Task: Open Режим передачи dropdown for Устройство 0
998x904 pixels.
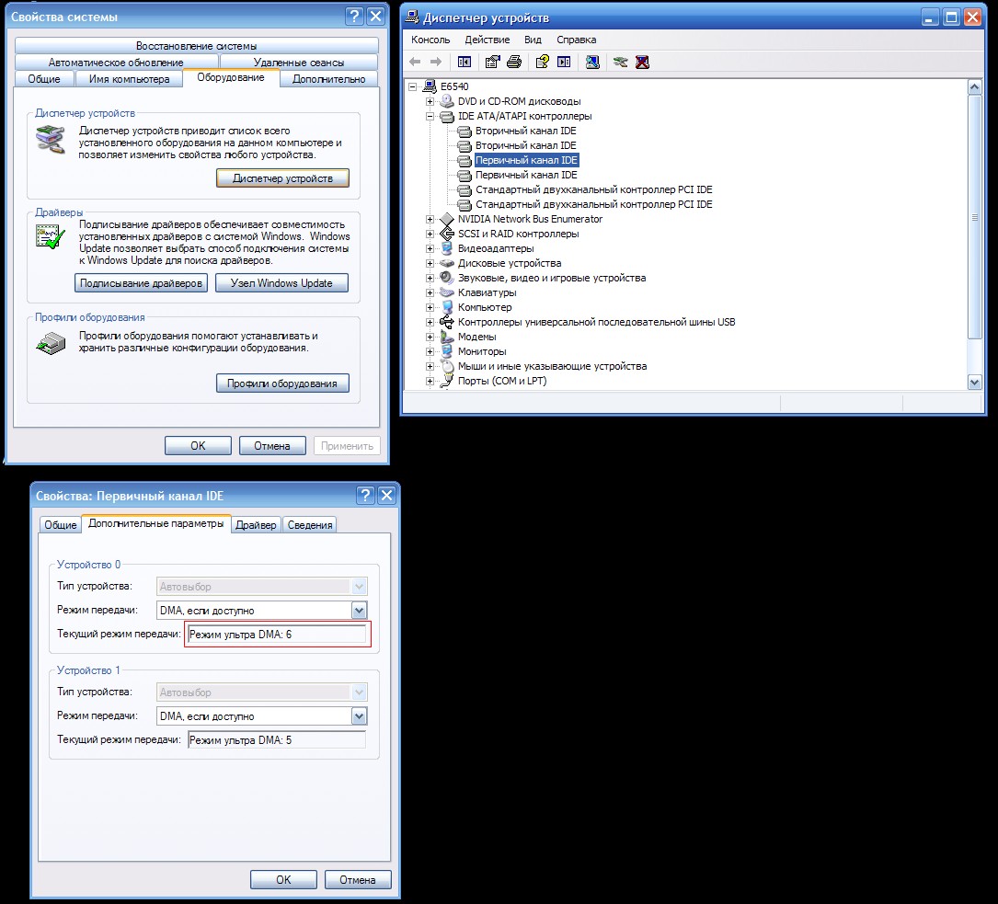Action: pos(359,610)
